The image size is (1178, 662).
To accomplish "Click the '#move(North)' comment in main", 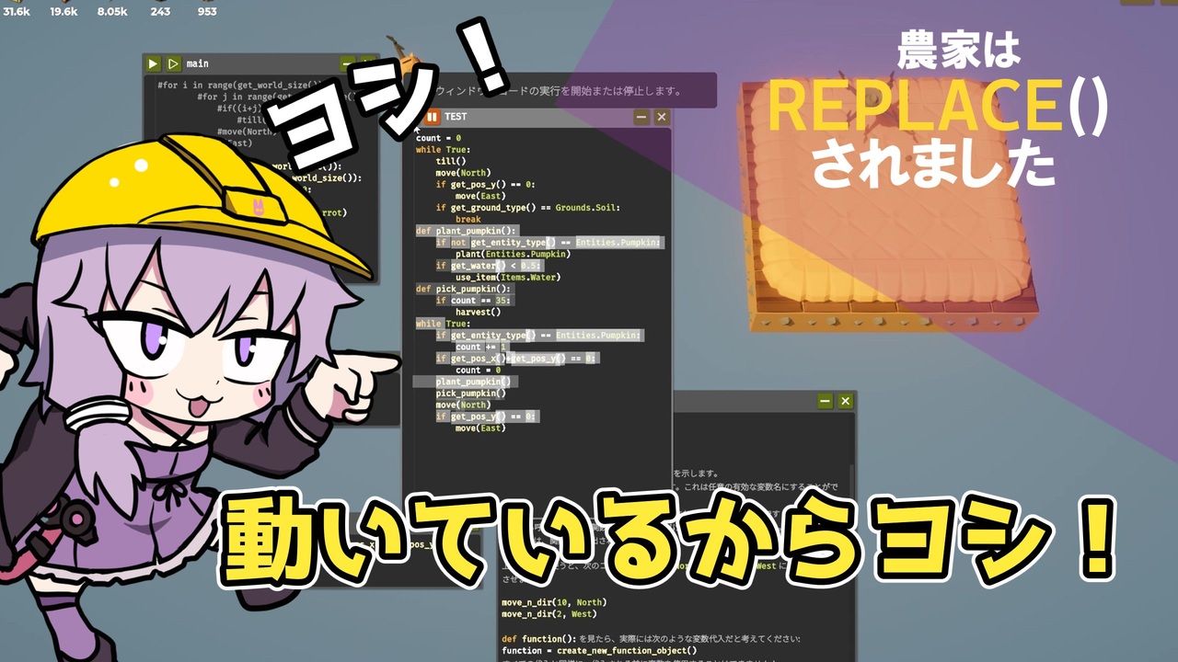I will tap(245, 131).
